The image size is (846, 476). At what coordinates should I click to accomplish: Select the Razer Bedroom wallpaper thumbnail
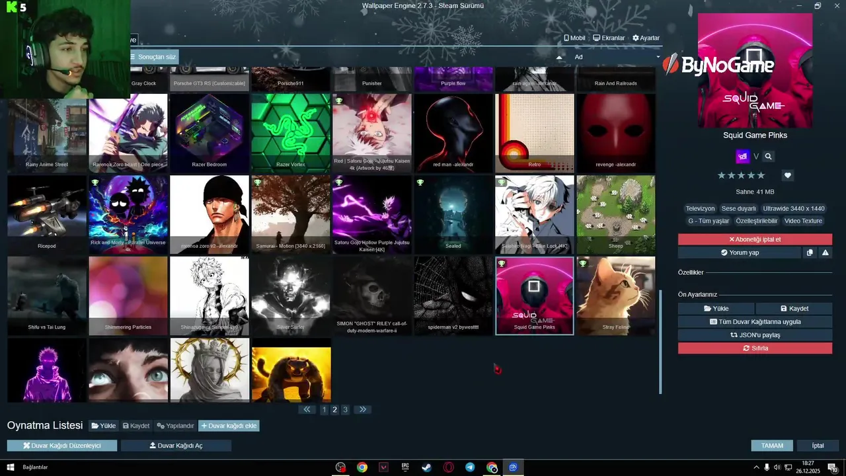(x=210, y=133)
